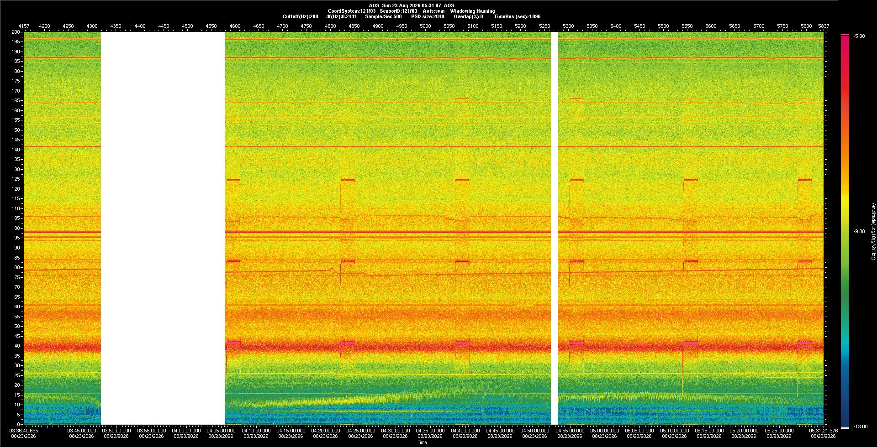Select the 5550 tick label on top axis
Viewport: 877px width, 447px height.
point(687,26)
